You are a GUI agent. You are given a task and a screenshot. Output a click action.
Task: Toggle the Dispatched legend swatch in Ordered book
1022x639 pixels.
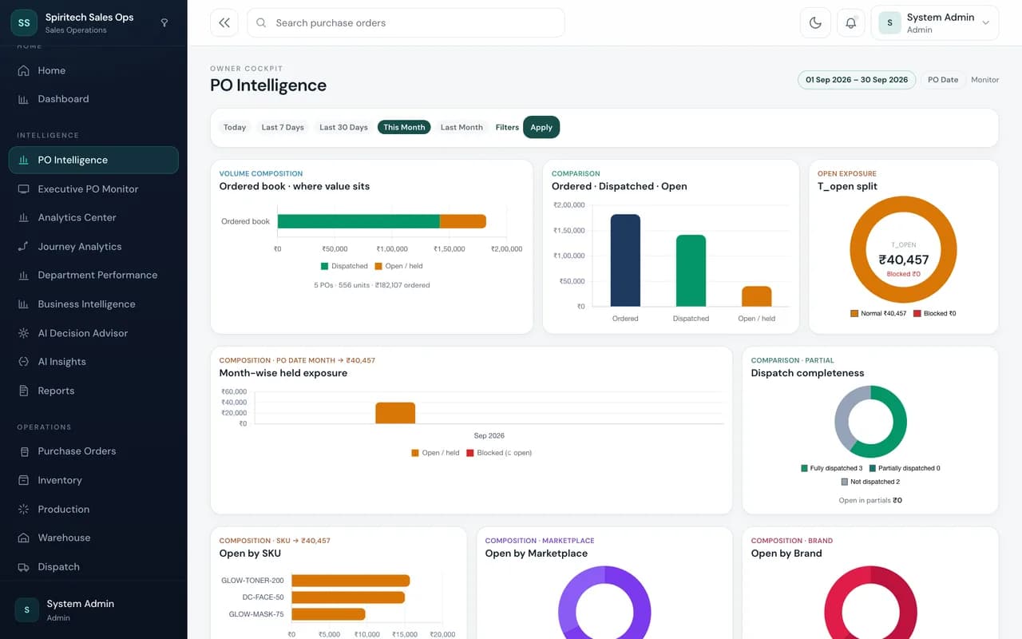pyautogui.click(x=325, y=266)
